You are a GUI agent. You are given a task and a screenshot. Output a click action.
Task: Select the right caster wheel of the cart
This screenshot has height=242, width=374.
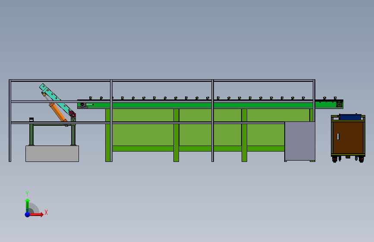(361, 160)
